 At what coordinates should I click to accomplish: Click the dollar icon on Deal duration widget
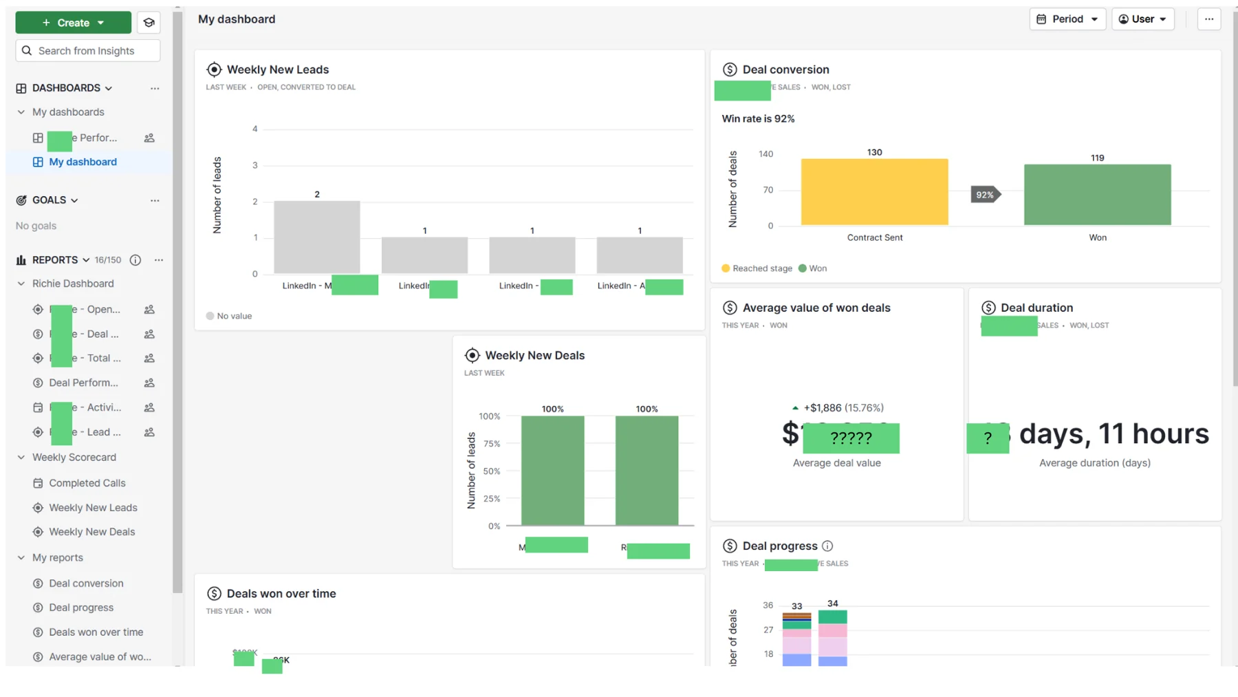(988, 308)
